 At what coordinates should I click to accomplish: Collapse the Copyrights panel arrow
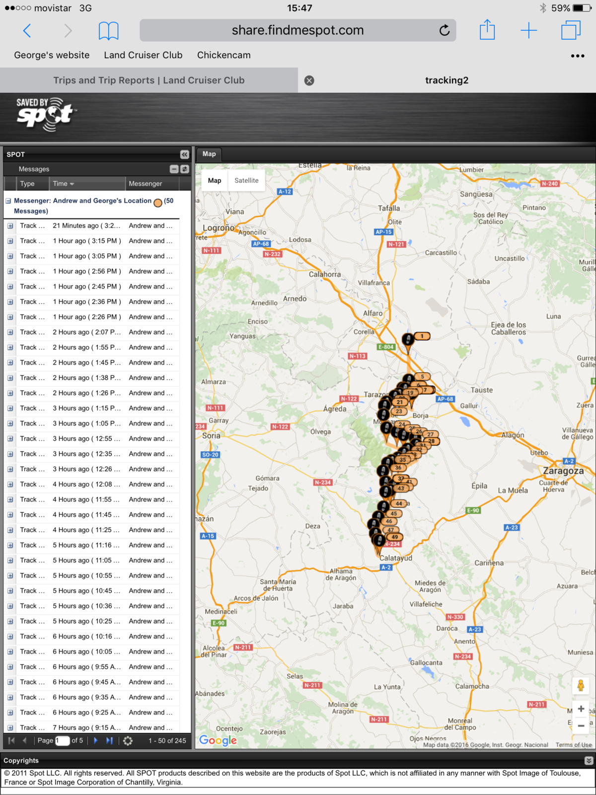coord(589,760)
